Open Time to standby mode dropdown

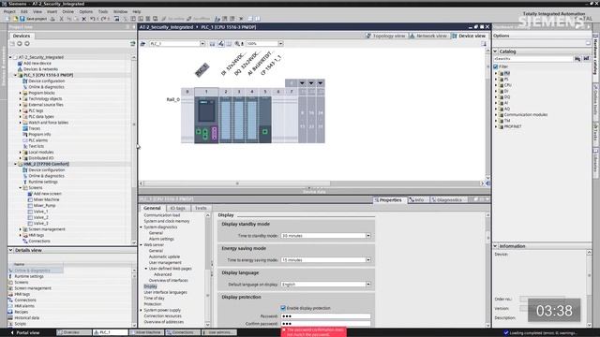368,236
